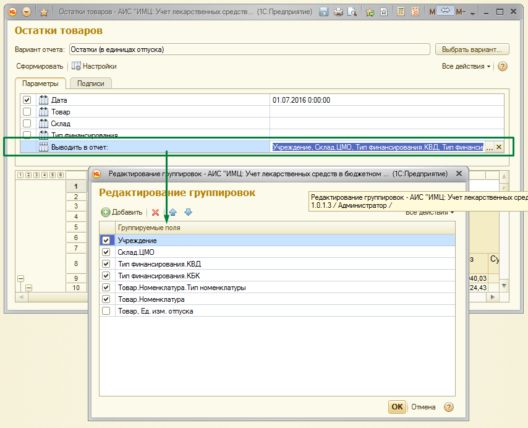Image resolution: width=528 pixels, height=428 pixels.
Task: Click the printer icon in the title bar
Action: [x=338, y=12]
